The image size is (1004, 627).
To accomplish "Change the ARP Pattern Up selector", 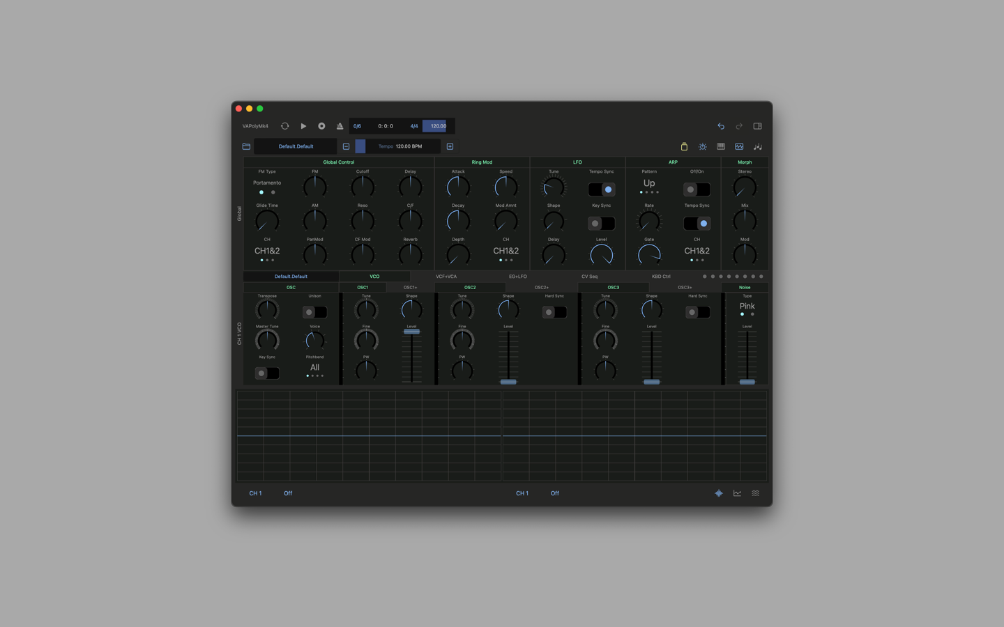I will coord(649,183).
